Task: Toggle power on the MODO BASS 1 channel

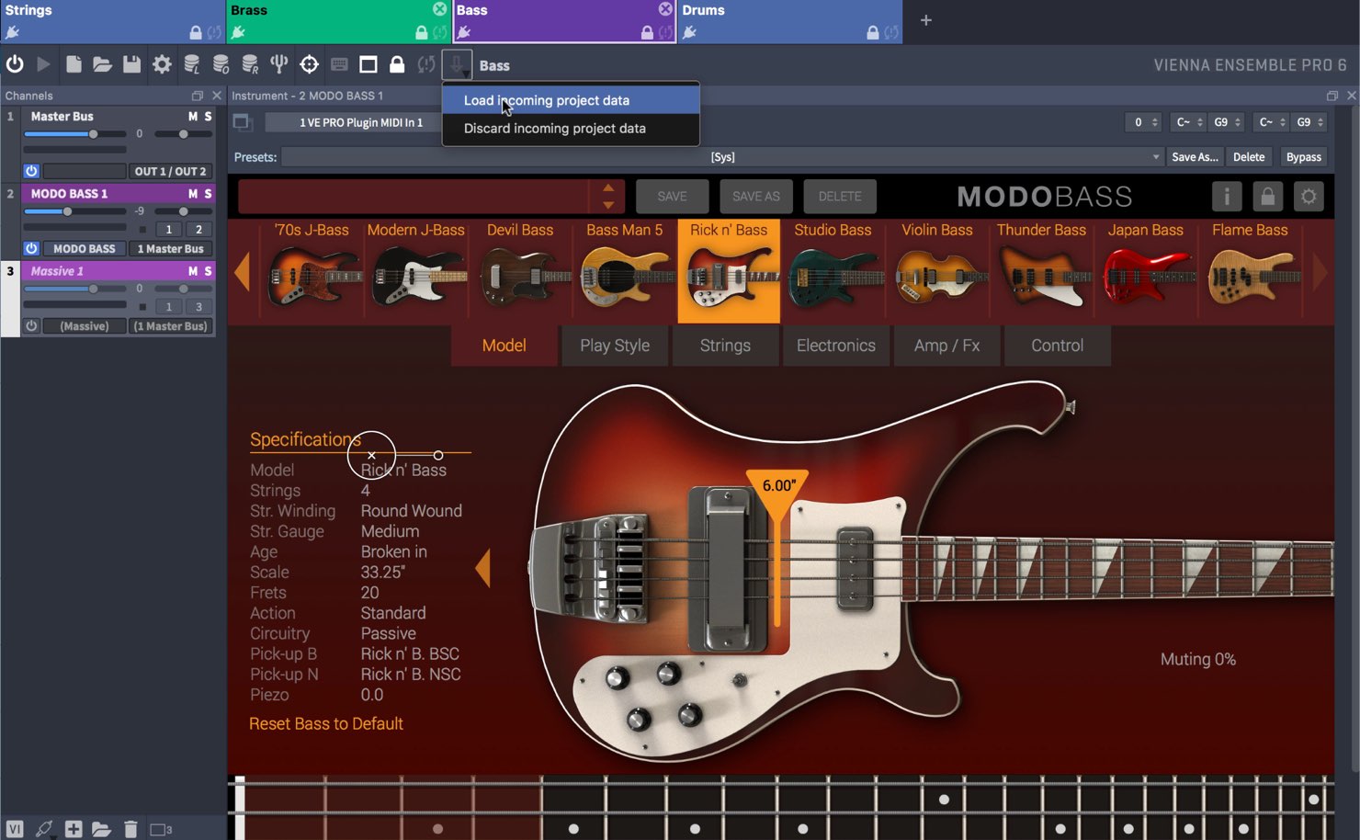Action: (31, 248)
